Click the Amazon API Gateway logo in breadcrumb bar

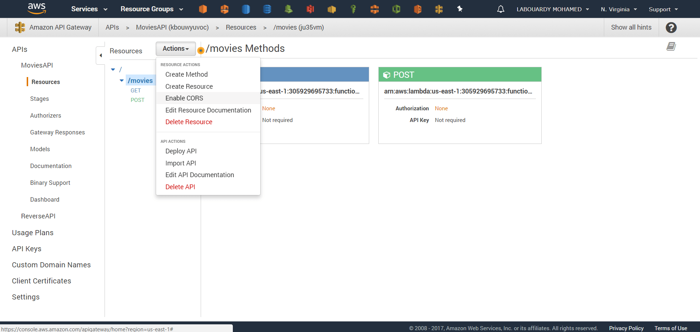click(20, 27)
